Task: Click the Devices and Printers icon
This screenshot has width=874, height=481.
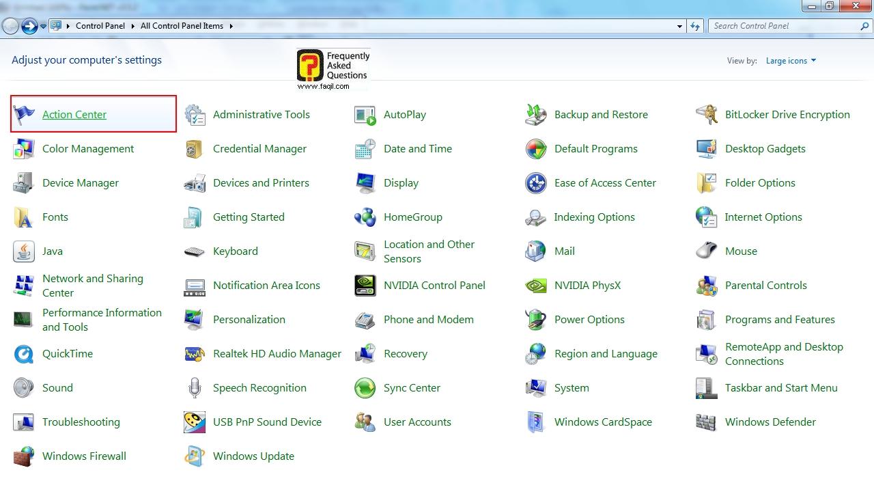Action: [x=195, y=183]
